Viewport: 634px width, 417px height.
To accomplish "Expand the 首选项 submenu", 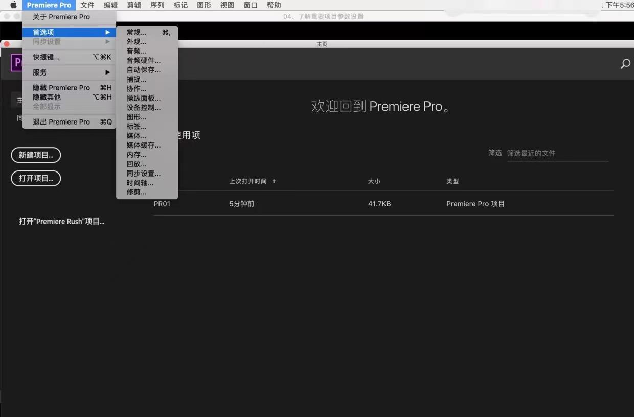I will [x=69, y=32].
